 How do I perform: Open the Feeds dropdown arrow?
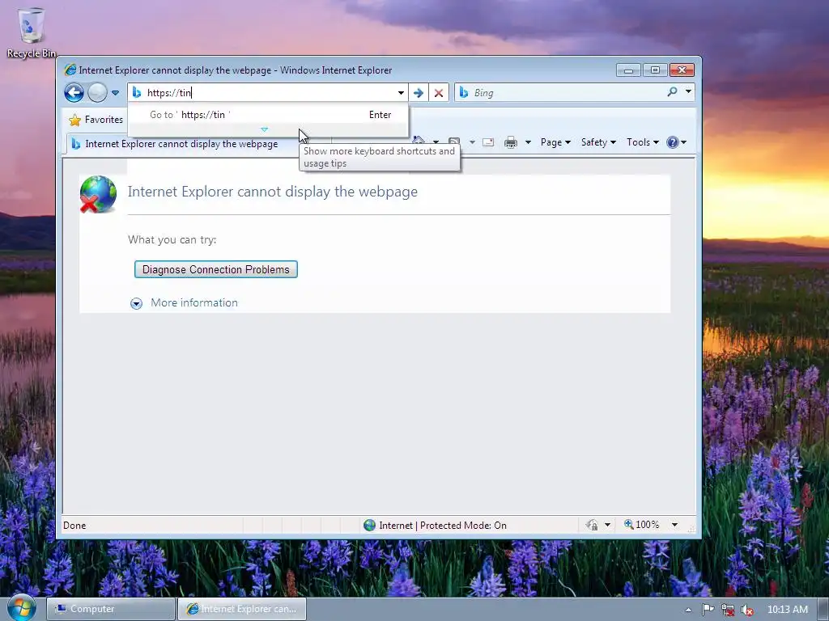click(472, 142)
